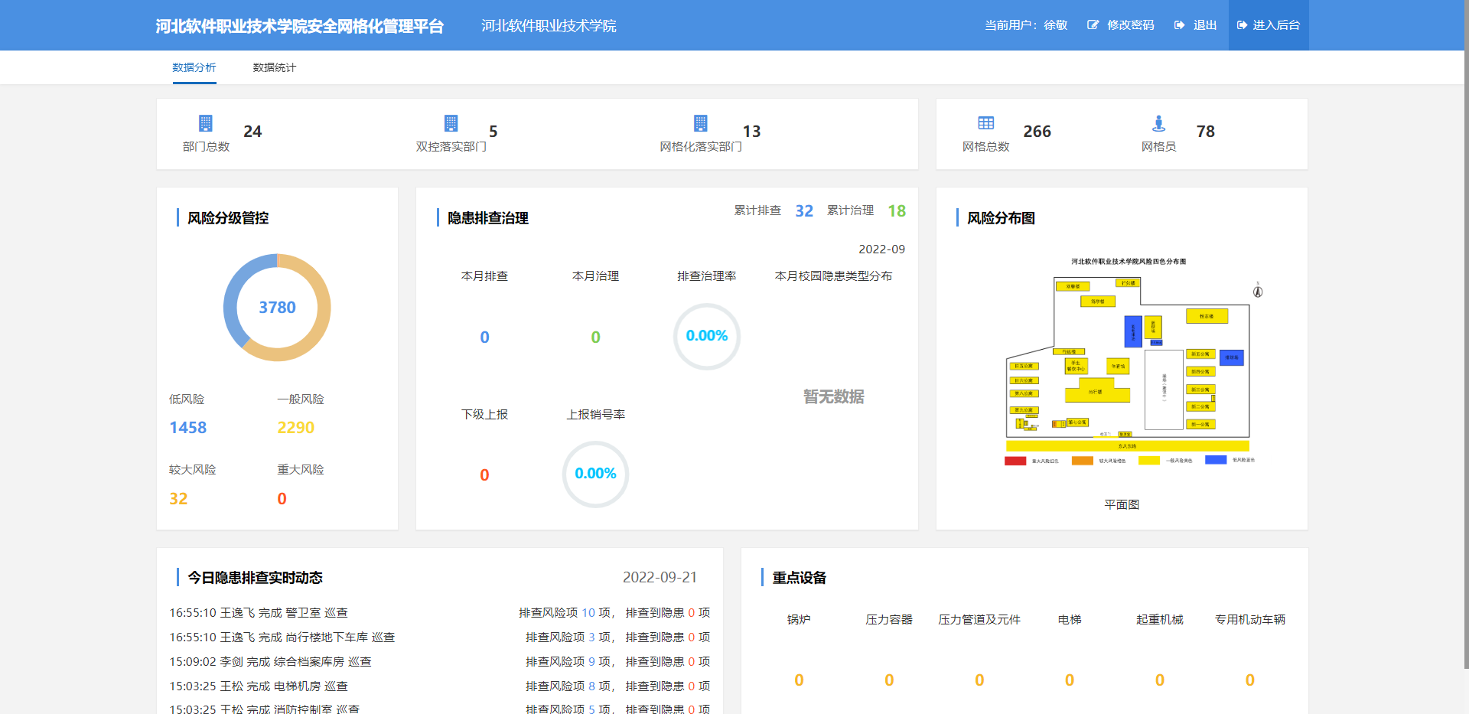Click the 网格化落实部门 value 13
This screenshot has height=714, width=1469.
(x=751, y=132)
